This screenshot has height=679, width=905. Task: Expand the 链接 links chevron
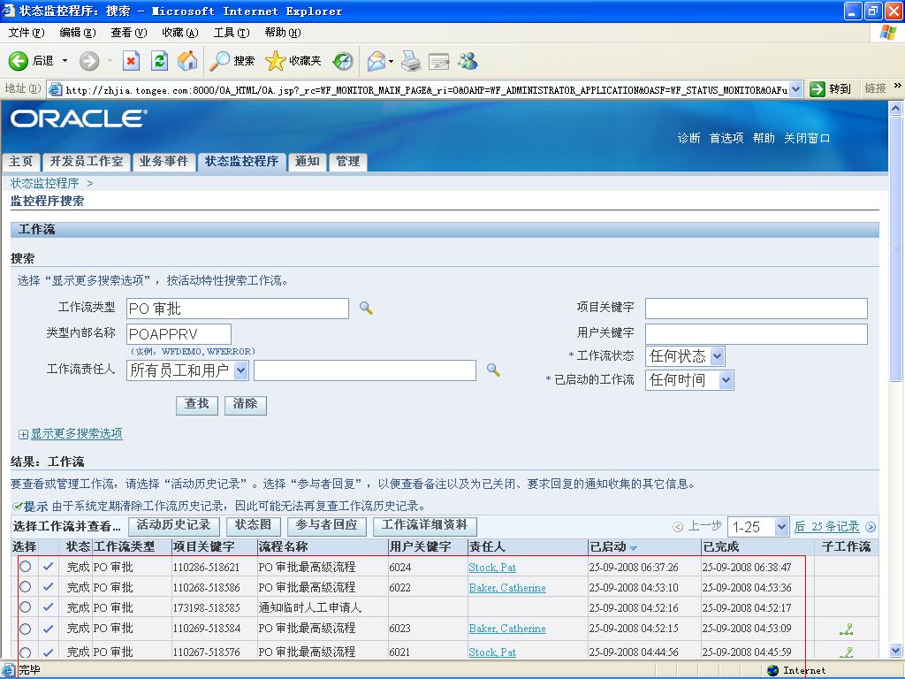(898, 86)
